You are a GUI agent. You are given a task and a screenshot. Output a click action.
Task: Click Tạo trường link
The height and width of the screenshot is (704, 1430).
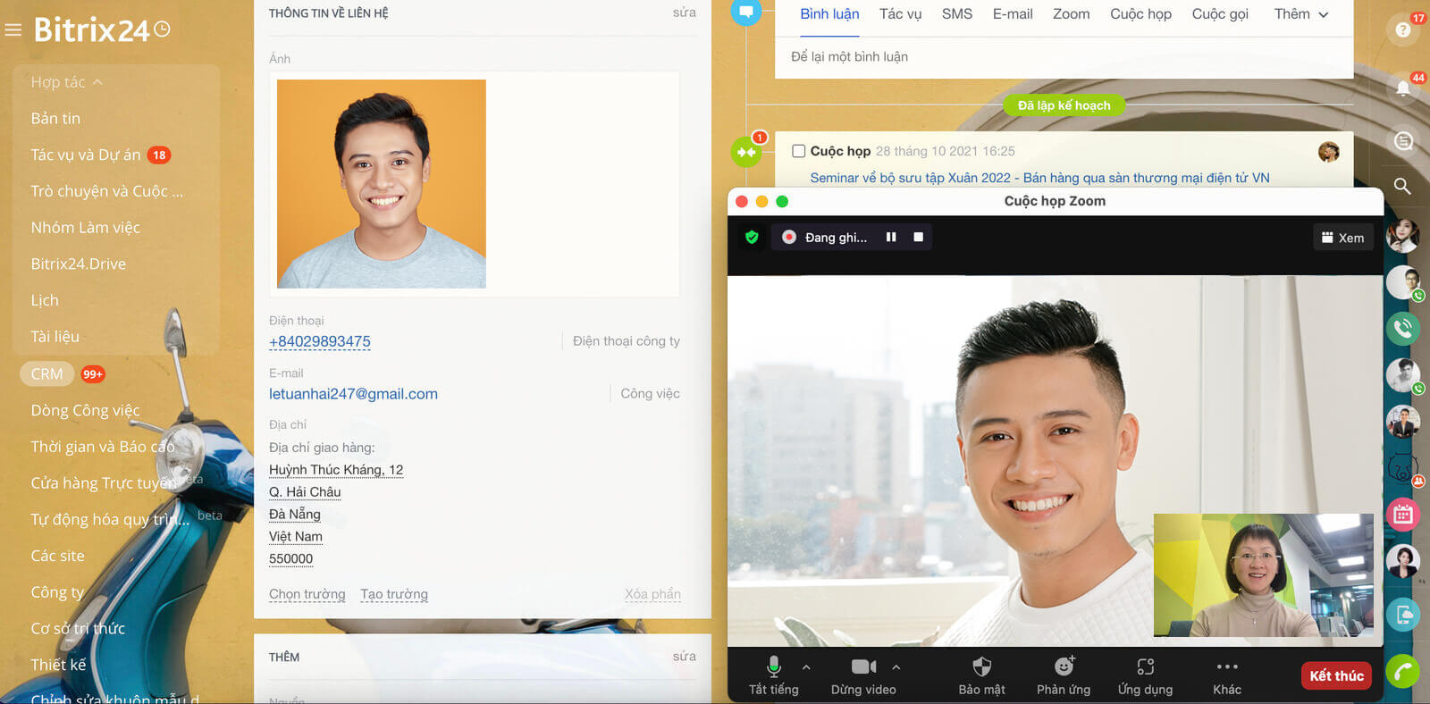[394, 594]
